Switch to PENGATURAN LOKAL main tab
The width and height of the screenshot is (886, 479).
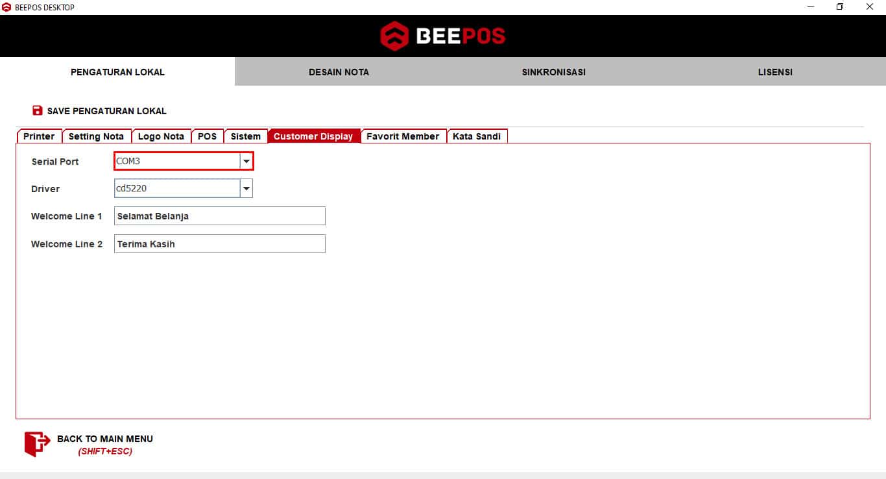117,72
